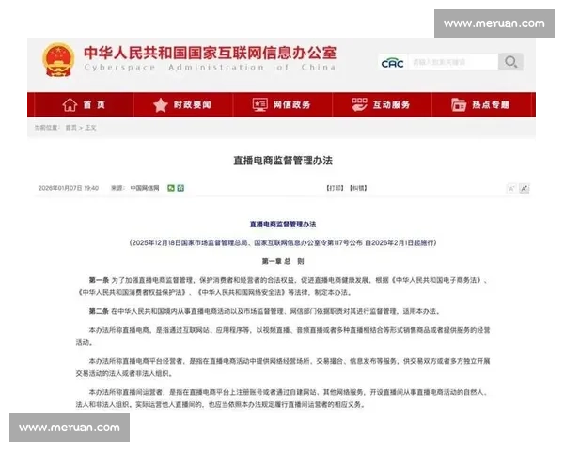This screenshot has height=451, width=564.
Task: Click the 第一章 总则 chapter heading
Action: click(283, 261)
